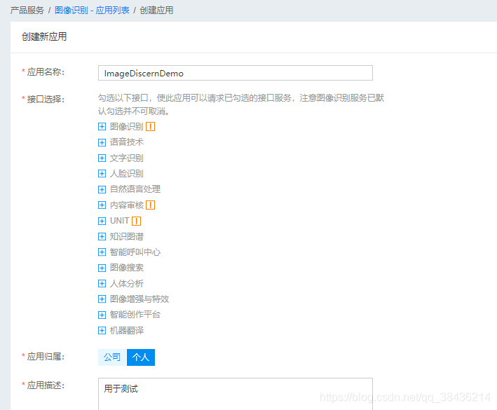Click the 接口选择 field label
Viewport: 497px width, 410px height.
(x=46, y=100)
